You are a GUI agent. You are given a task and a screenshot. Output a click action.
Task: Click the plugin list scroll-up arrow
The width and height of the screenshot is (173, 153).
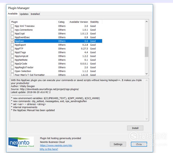(x=146, y=22)
